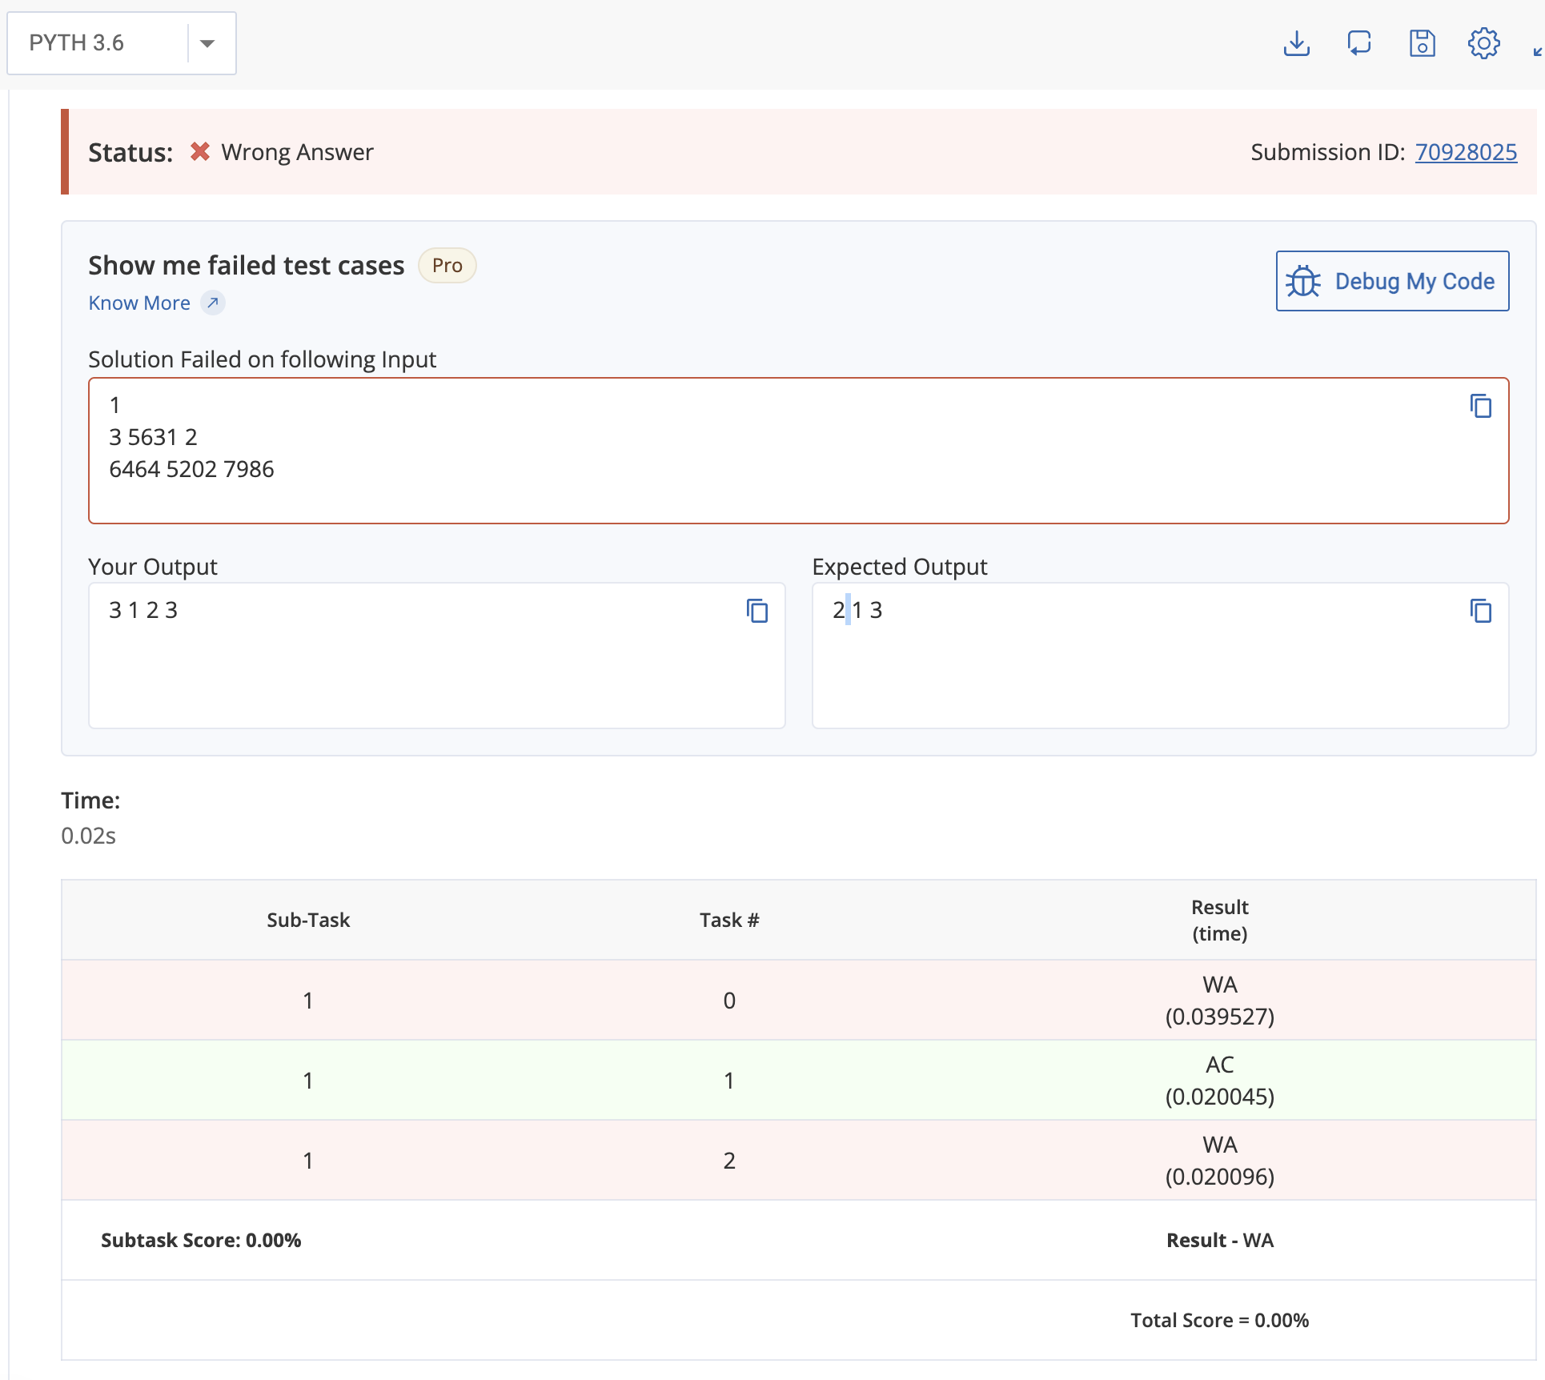
Task: Open submission ID 70928025 link
Action: tap(1466, 152)
